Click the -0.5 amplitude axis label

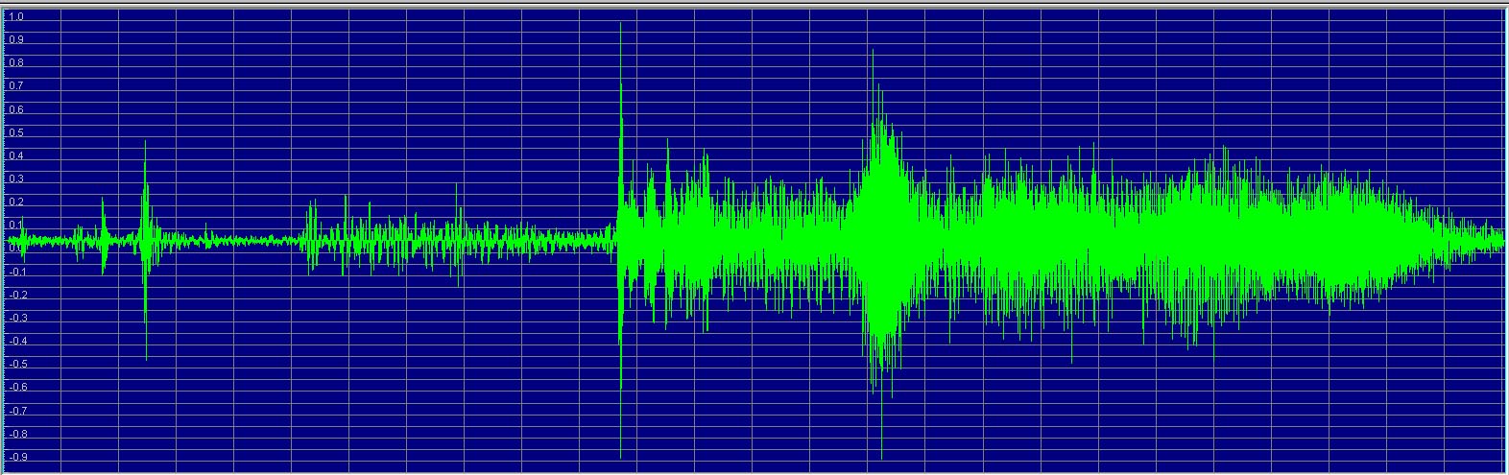click(x=16, y=364)
